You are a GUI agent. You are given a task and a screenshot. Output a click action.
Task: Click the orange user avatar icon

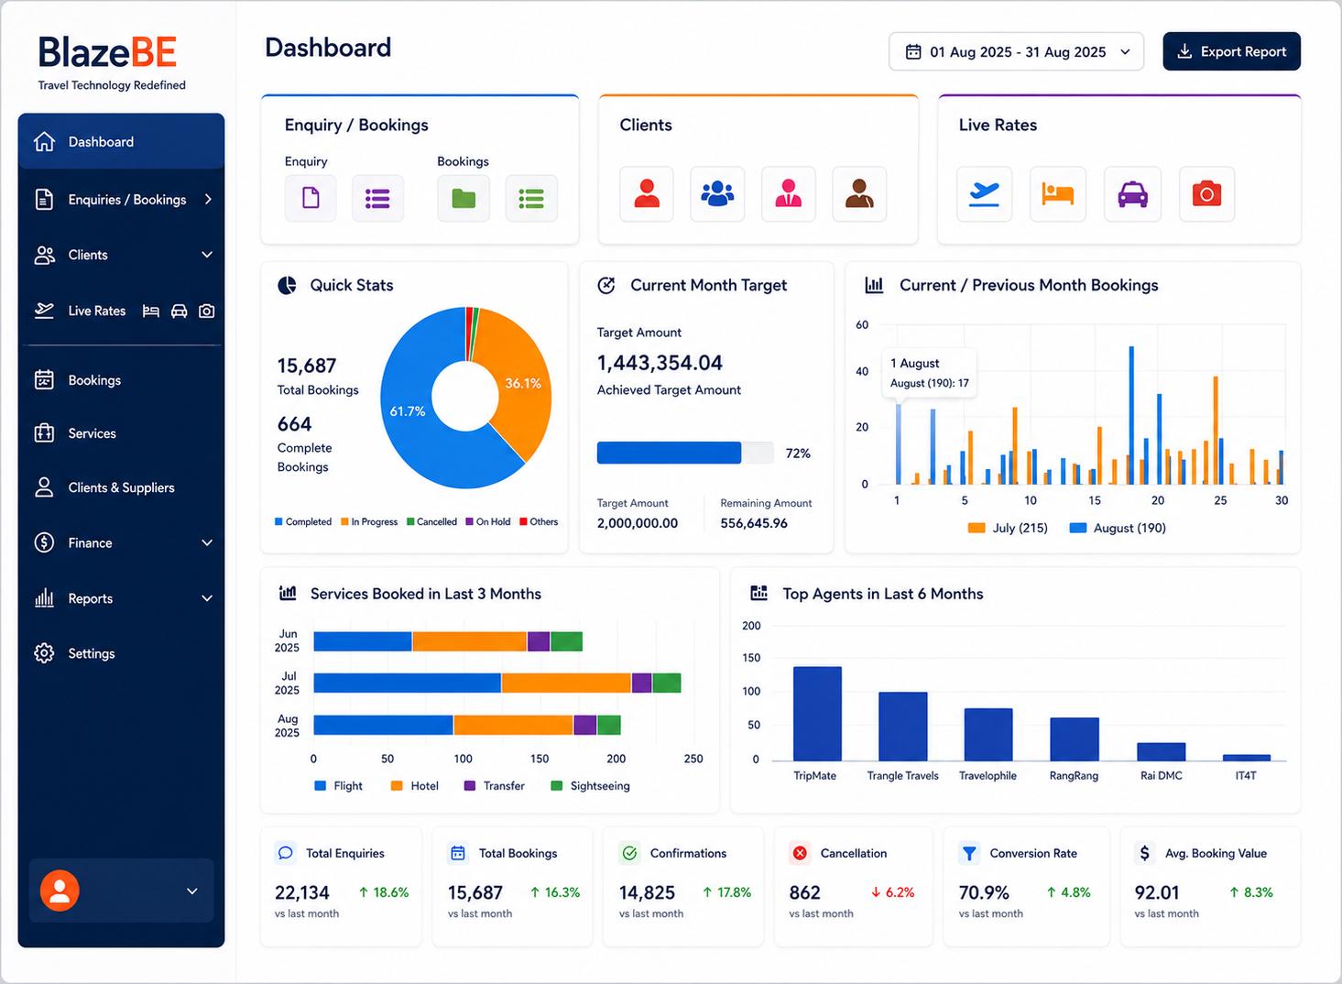60,891
